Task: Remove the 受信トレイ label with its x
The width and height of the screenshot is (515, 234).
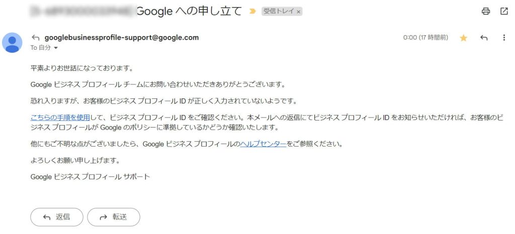Action: coord(298,12)
